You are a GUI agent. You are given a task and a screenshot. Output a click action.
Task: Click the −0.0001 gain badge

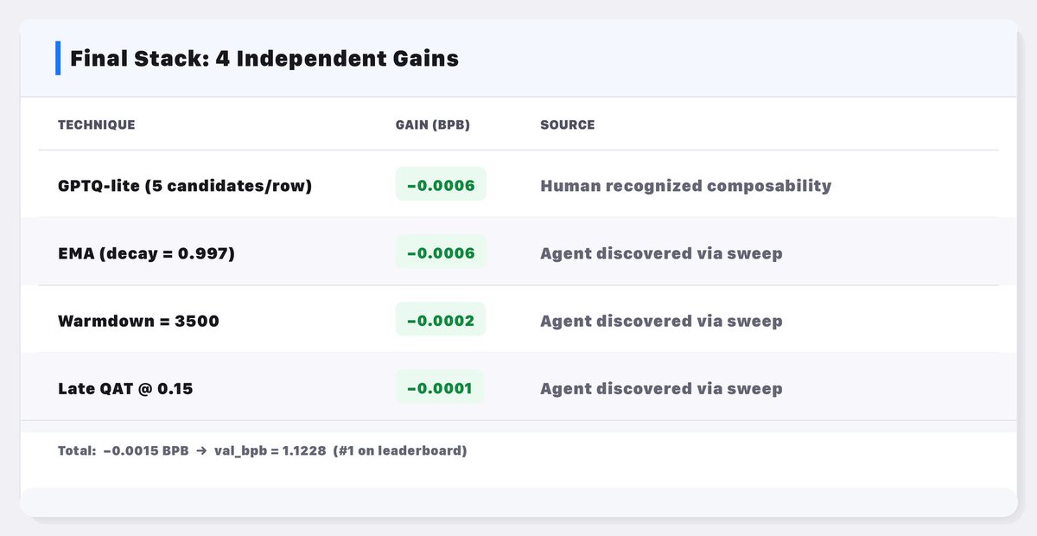(439, 387)
